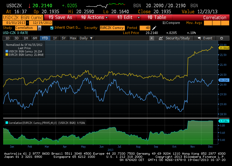Click the yellow 21.8468 price axis label
Image resolution: width=232 pixels, height=166 pixels.
(224, 48)
